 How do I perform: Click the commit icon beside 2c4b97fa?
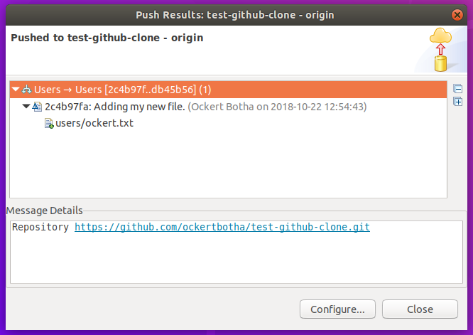click(x=38, y=107)
